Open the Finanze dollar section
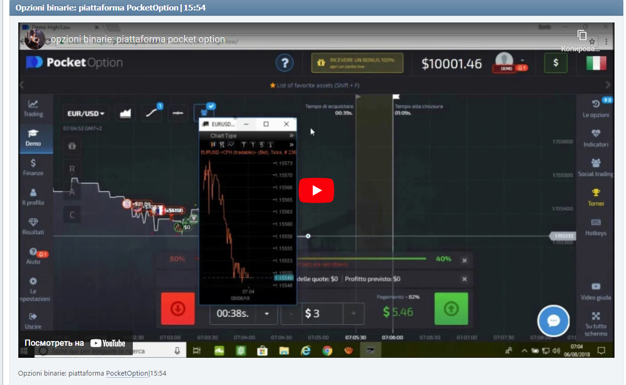 coord(33,167)
